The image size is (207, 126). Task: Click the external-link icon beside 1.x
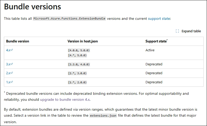coord(12,82)
